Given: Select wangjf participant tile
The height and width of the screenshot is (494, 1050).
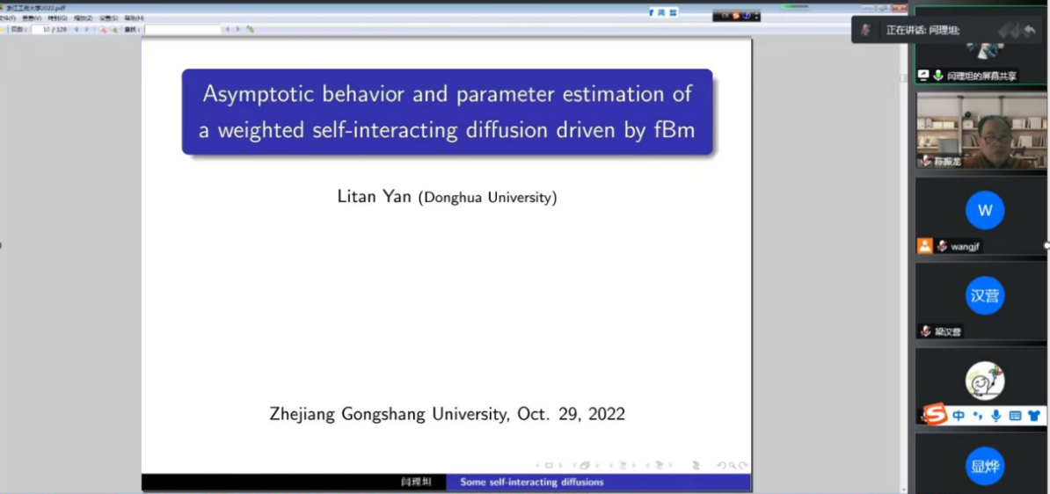Looking at the screenshot, I should (x=981, y=216).
